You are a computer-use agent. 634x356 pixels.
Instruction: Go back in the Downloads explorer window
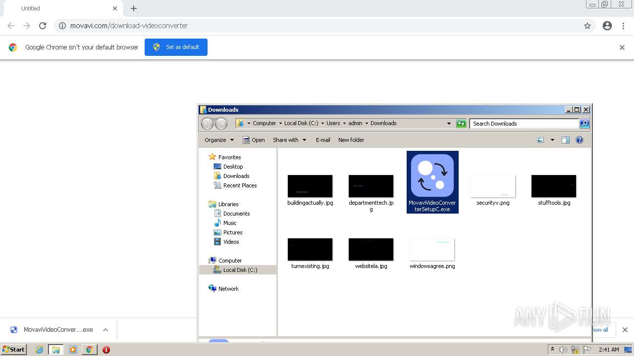click(x=207, y=124)
